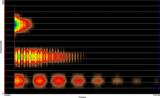Click the faint blob at right edge
This screenshot has height=98, width=160.
pyautogui.click(x=157, y=81)
